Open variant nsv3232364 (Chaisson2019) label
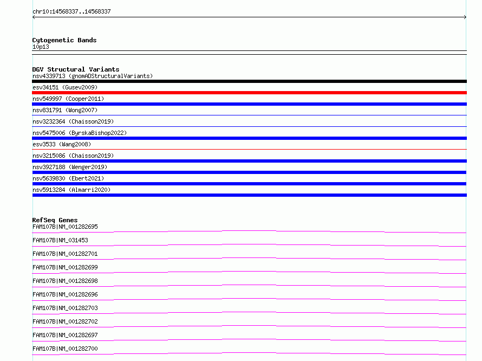The width and height of the screenshot is (482, 361). 73,121
